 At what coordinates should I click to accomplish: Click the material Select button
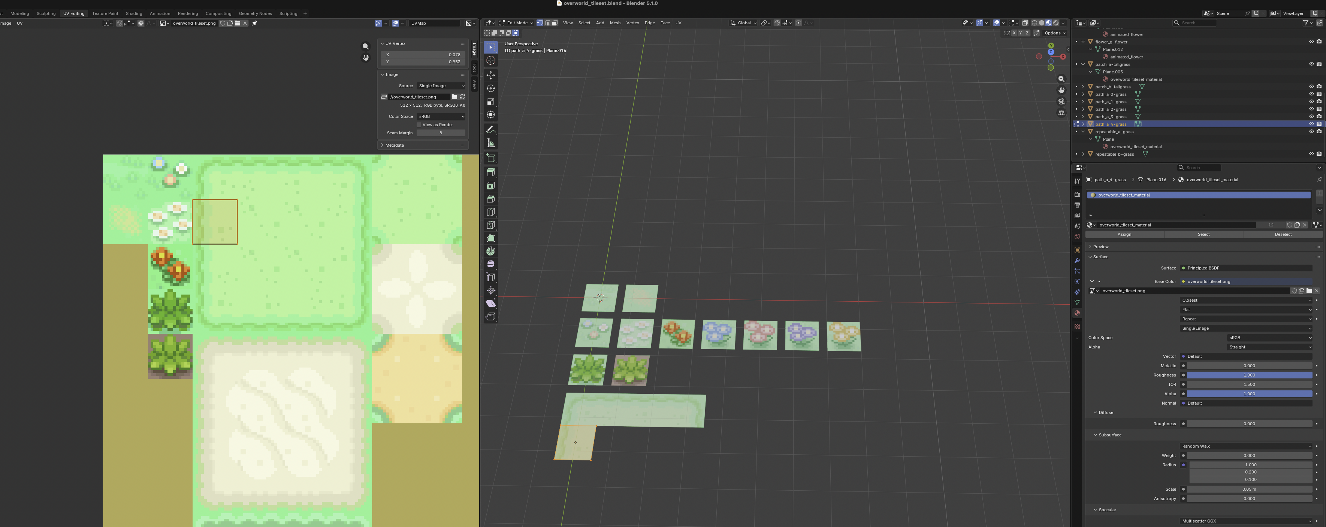1203,234
